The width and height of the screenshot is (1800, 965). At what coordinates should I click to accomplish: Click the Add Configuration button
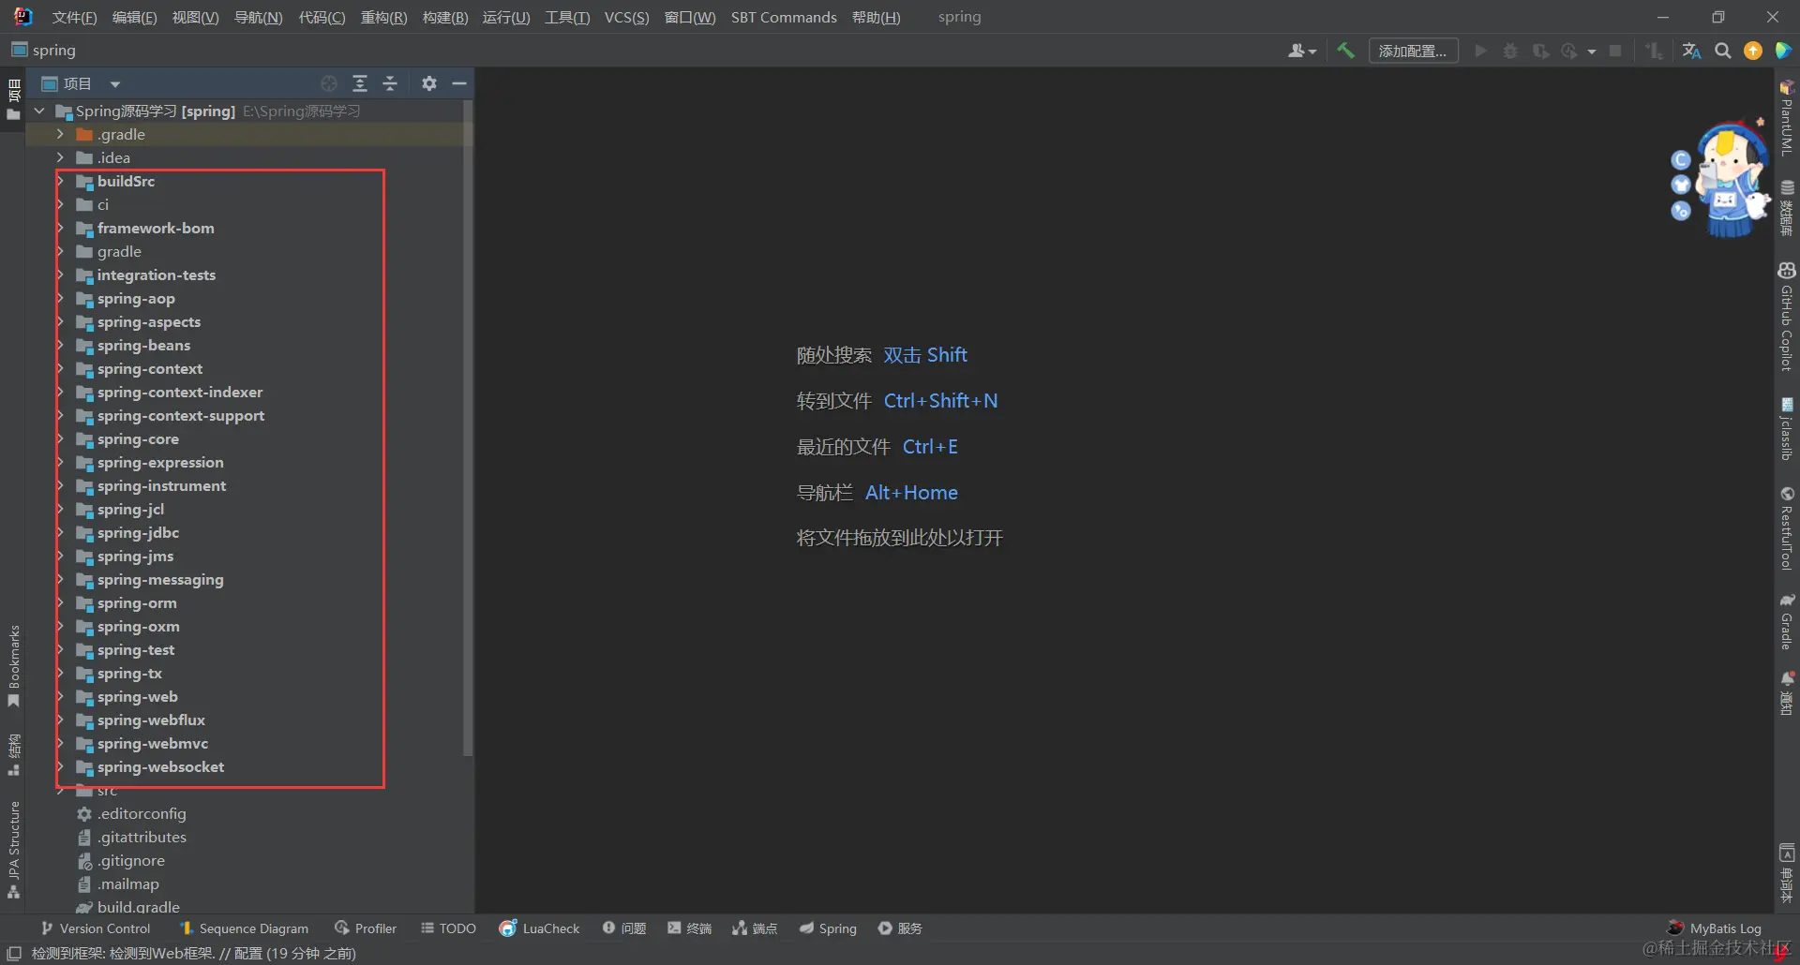click(x=1413, y=51)
